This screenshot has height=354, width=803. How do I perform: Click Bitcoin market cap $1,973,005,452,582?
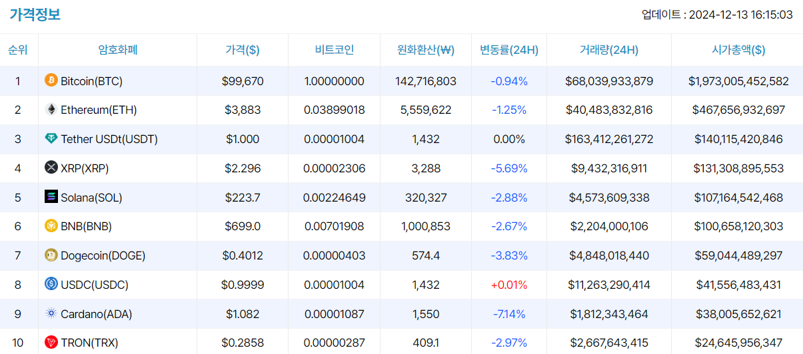click(738, 81)
